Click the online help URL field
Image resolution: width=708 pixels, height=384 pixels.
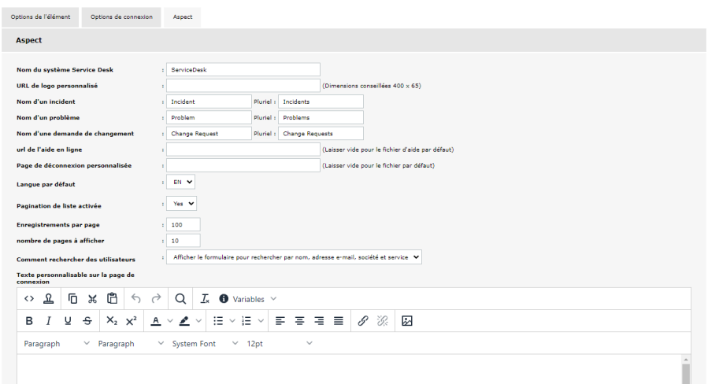[x=243, y=150]
